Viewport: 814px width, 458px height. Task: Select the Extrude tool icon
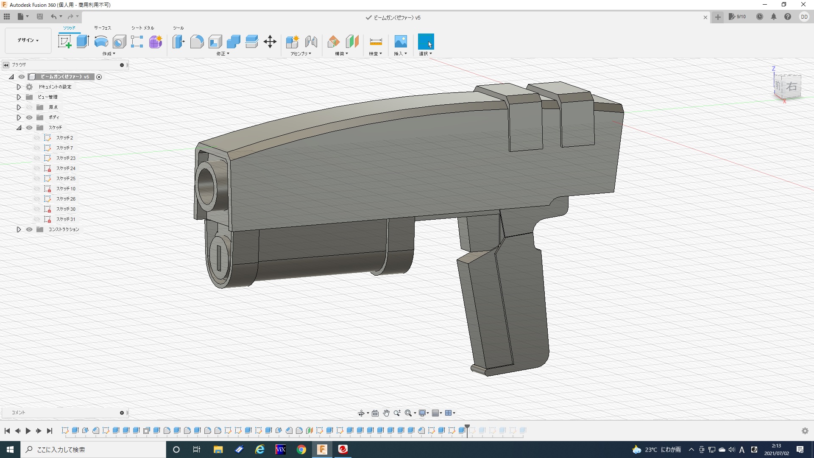pos(83,42)
